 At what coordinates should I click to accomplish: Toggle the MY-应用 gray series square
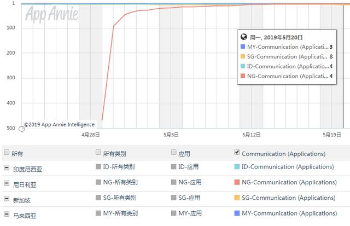point(174,213)
